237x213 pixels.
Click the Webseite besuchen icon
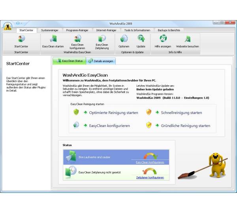[187, 39]
